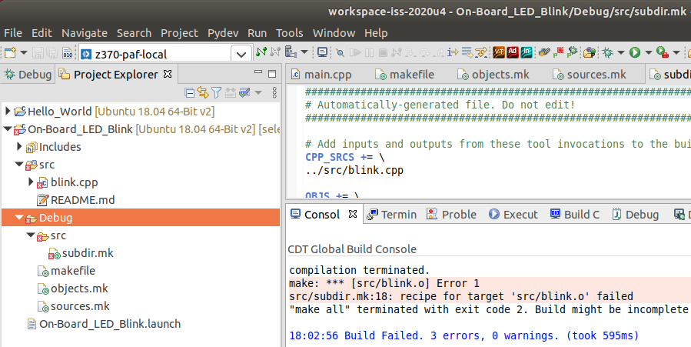Image resolution: width=691 pixels, height=347 pixels.
Task: Click the Collapse All icon in Project Explorer
Action: [x=190, y=92]
